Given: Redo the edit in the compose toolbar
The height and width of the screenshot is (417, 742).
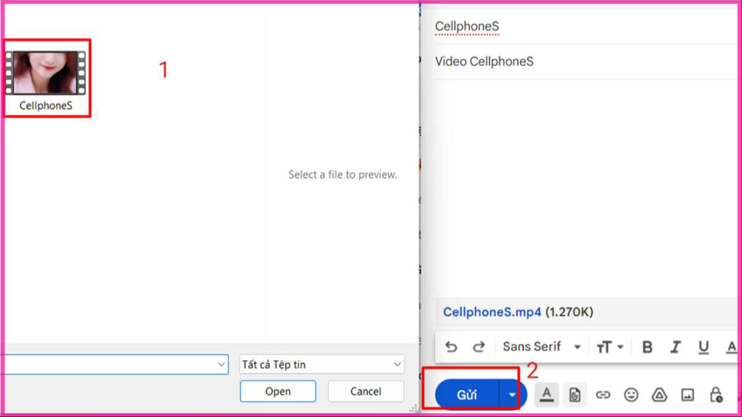Looking at the screenshot, I should click(479, 347).
